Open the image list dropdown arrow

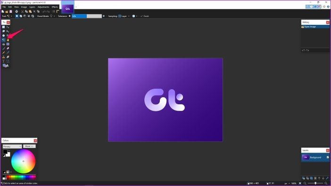pyautogui.click(x=76, y=7)
